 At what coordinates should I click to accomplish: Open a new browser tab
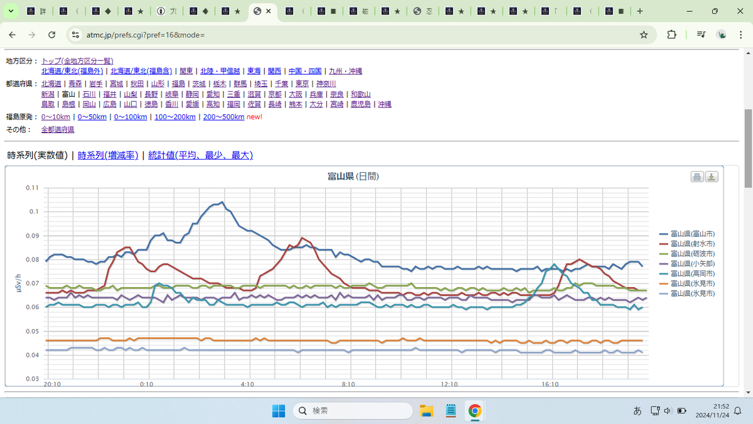point(639,11)
